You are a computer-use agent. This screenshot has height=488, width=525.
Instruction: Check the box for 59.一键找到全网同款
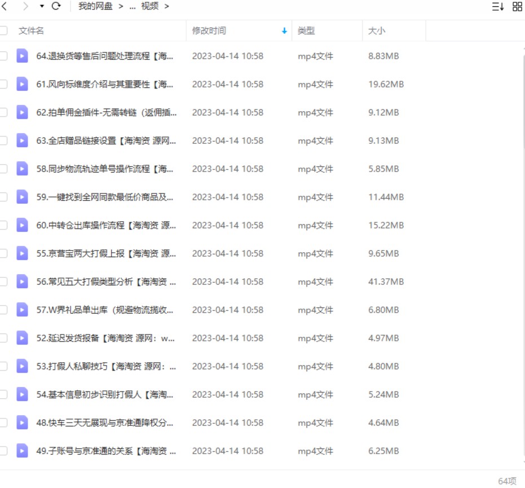3,197
